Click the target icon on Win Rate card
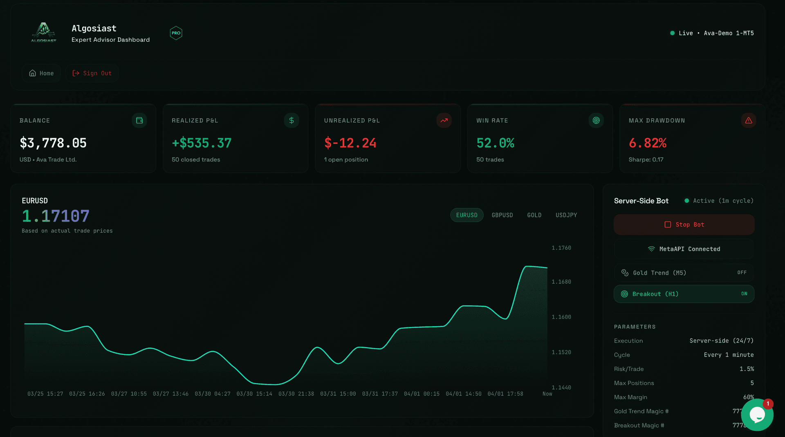 596,121
